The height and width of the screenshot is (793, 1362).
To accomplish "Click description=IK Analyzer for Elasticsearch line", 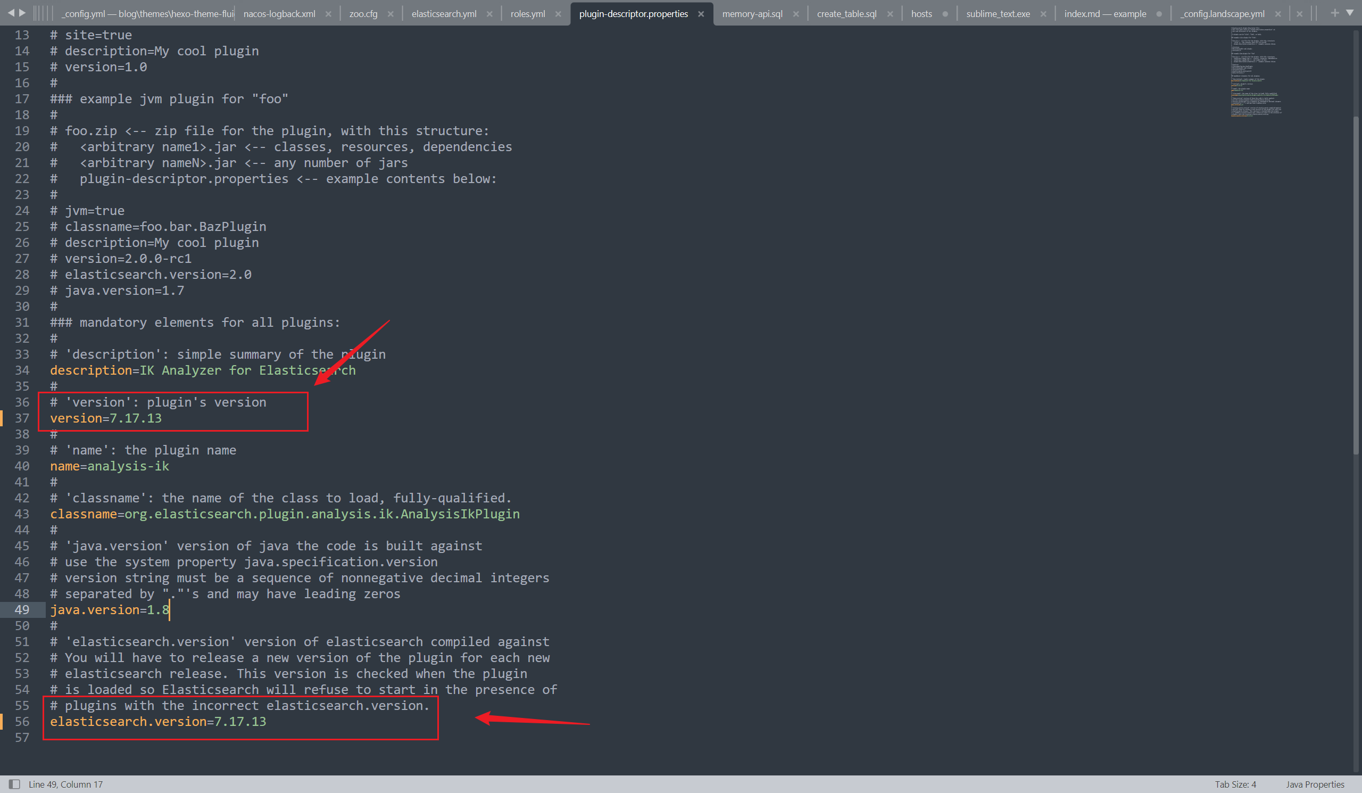I will (x=203, y=370).
